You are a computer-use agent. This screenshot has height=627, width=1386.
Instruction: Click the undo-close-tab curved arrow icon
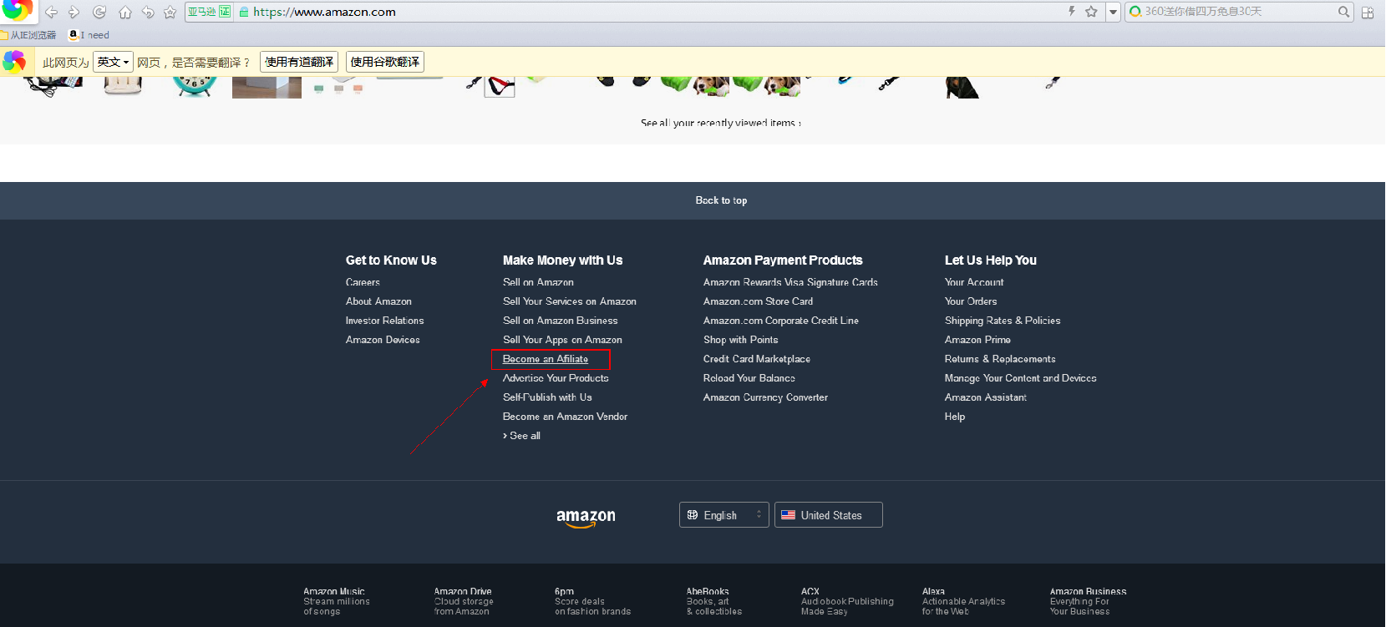[x=148, y=12]
